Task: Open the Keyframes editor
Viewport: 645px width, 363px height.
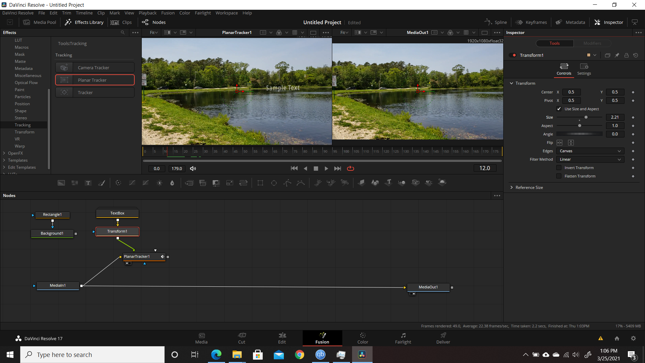Action: pos(531,22)
